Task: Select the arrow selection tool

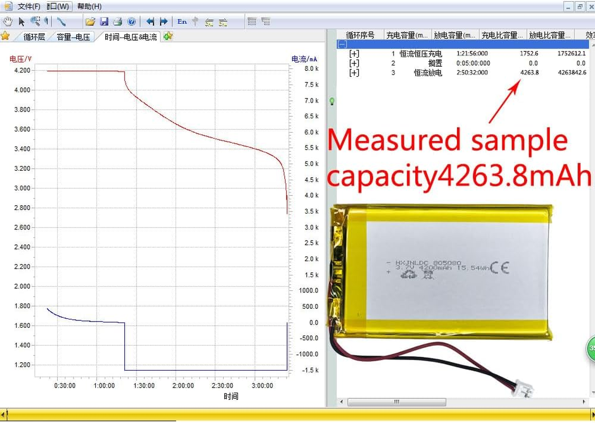Action: [x=21, y=21]
